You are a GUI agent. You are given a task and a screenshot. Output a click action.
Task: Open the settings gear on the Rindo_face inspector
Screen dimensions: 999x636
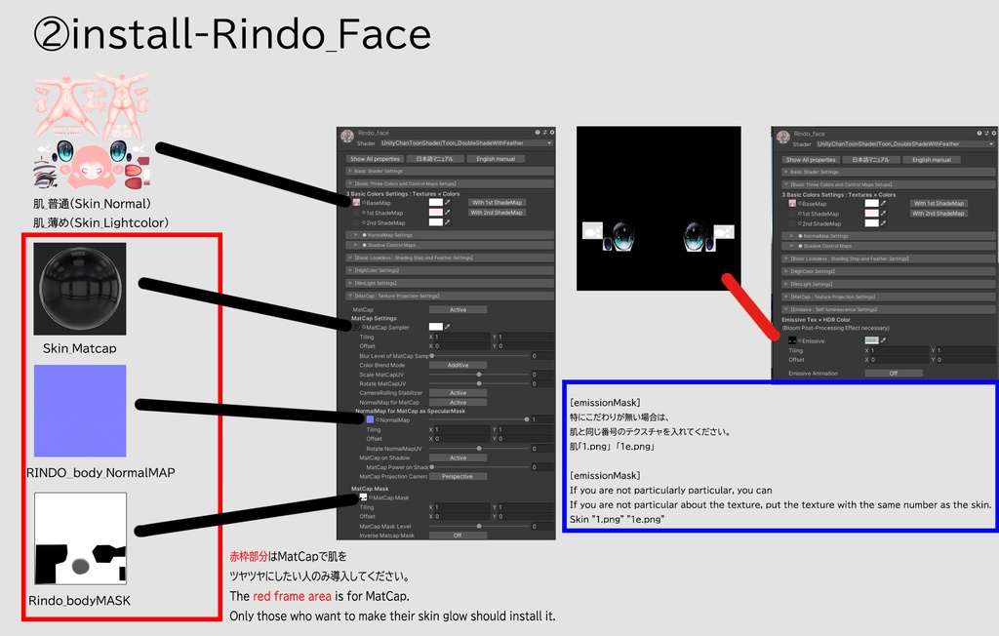(550, 133)
